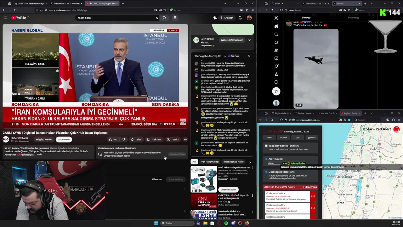
Task: Open X Notifications bell in sidebar
Action: [x=276, y=42]
